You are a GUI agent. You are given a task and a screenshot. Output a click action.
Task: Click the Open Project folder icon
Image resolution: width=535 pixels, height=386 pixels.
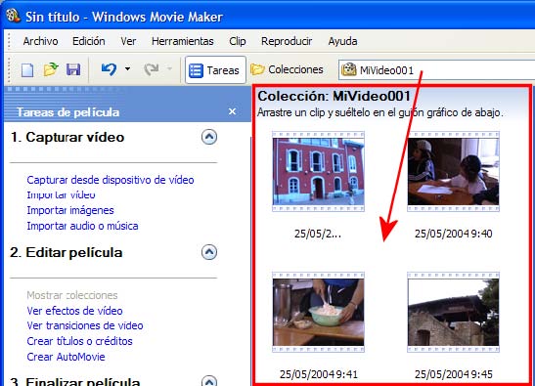pos(51,69)
